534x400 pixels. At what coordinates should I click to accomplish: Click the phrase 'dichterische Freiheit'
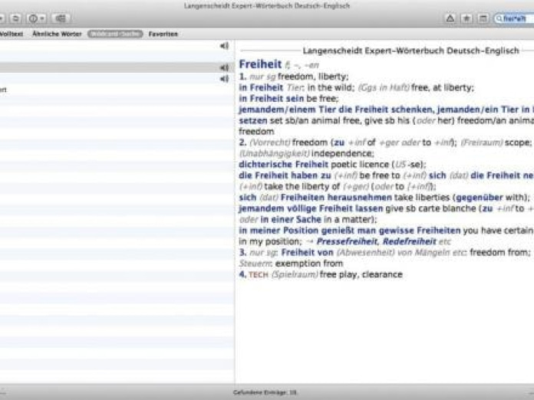click(x=283, y=164)
